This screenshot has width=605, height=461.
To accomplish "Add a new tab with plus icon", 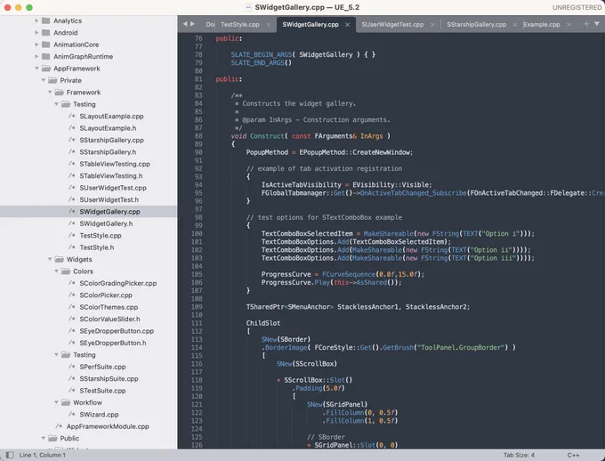I will point(586,24).
